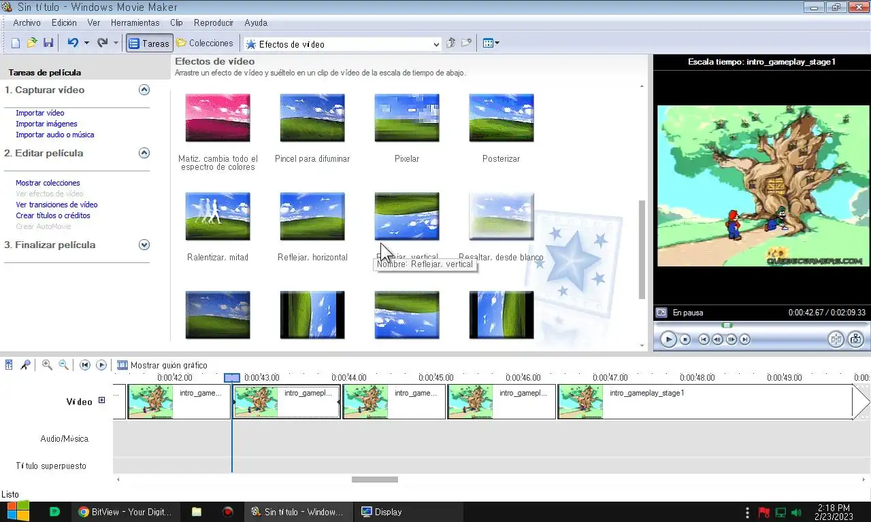Click the effects list scroll down arrow
This screenshot has width=871, height=522.
click(642, 346)
